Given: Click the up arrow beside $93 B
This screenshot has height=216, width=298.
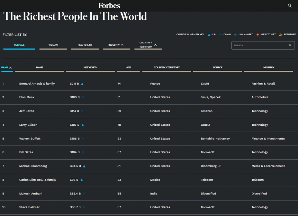Looking at the screenshot, I should [81, 180].
